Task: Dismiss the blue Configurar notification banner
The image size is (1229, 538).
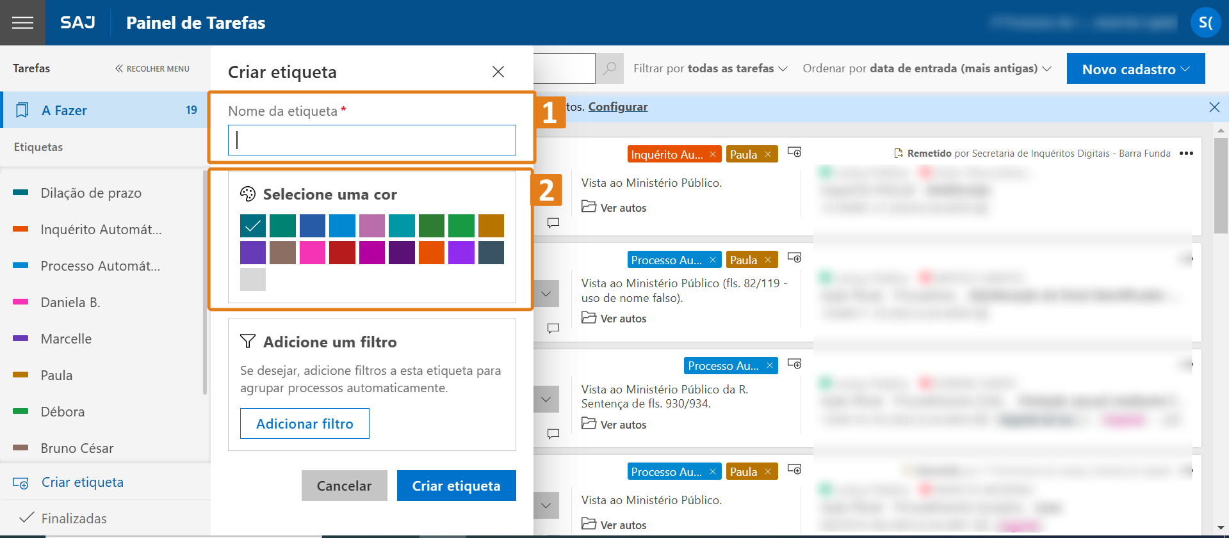Action: coord(1214,107)
